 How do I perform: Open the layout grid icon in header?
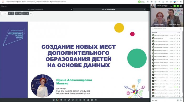pos(148,2)
